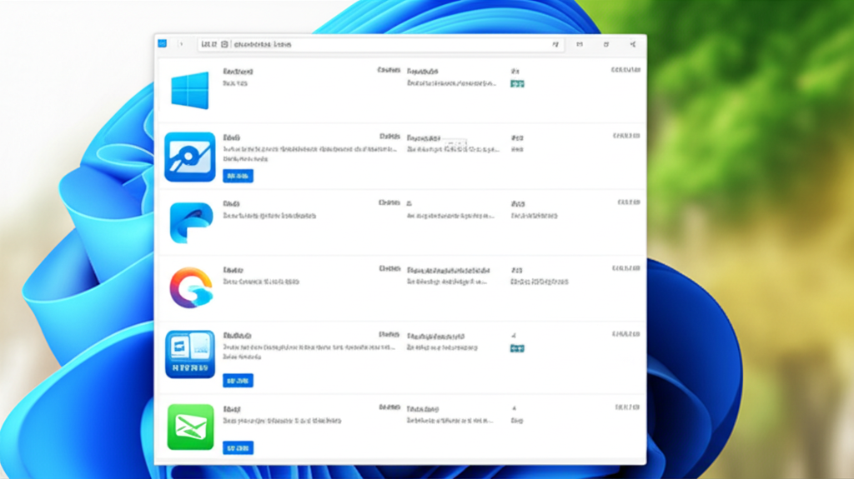Click the far-right text in the green mail row
Screen dimensions: 854x479
(x=626, y=408)
